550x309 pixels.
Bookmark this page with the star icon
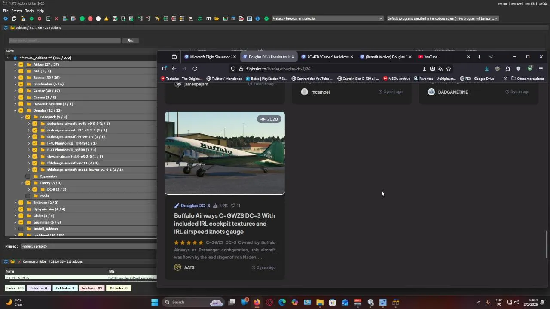point(449,69)
